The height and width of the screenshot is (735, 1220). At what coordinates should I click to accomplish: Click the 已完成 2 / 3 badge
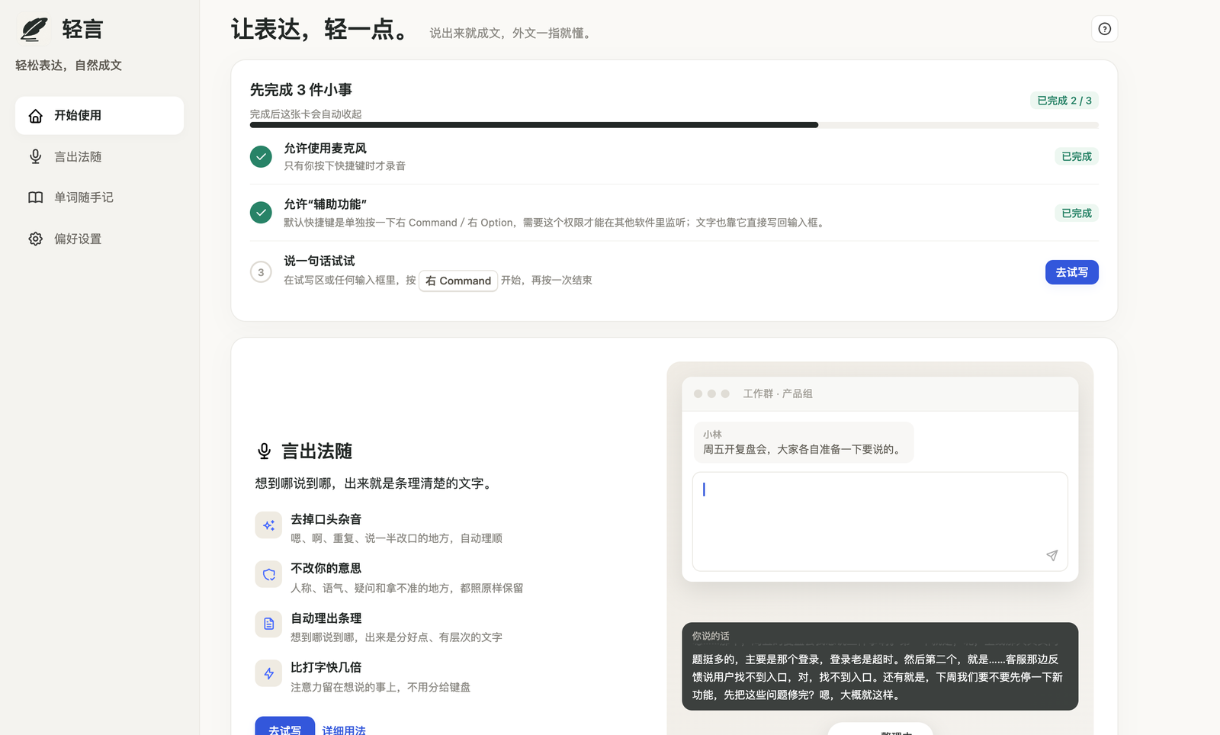1064,101
